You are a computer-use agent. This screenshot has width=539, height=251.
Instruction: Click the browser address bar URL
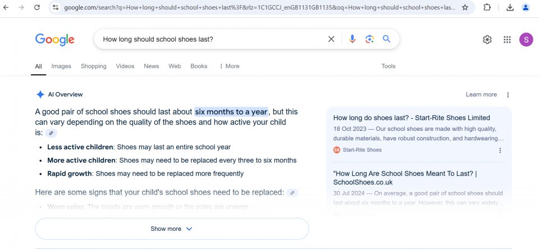coord(259,7)
